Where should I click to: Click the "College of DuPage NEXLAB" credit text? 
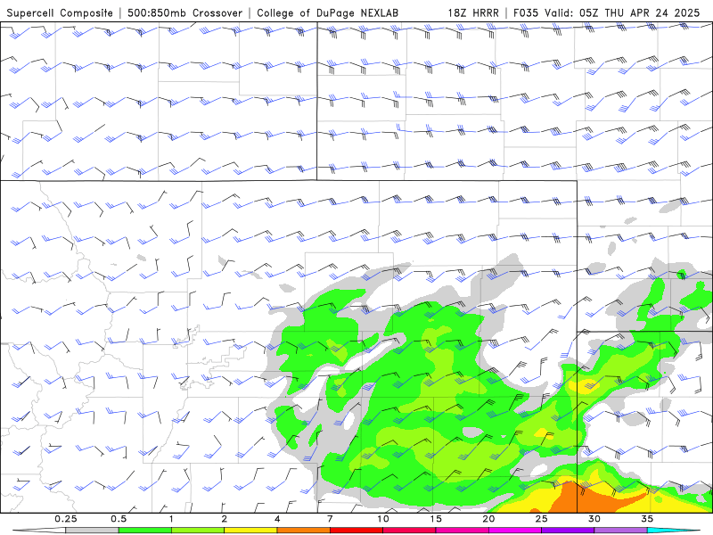[x=327, y=12]
